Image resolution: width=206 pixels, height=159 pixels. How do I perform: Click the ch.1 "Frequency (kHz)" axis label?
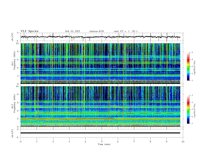15,61
